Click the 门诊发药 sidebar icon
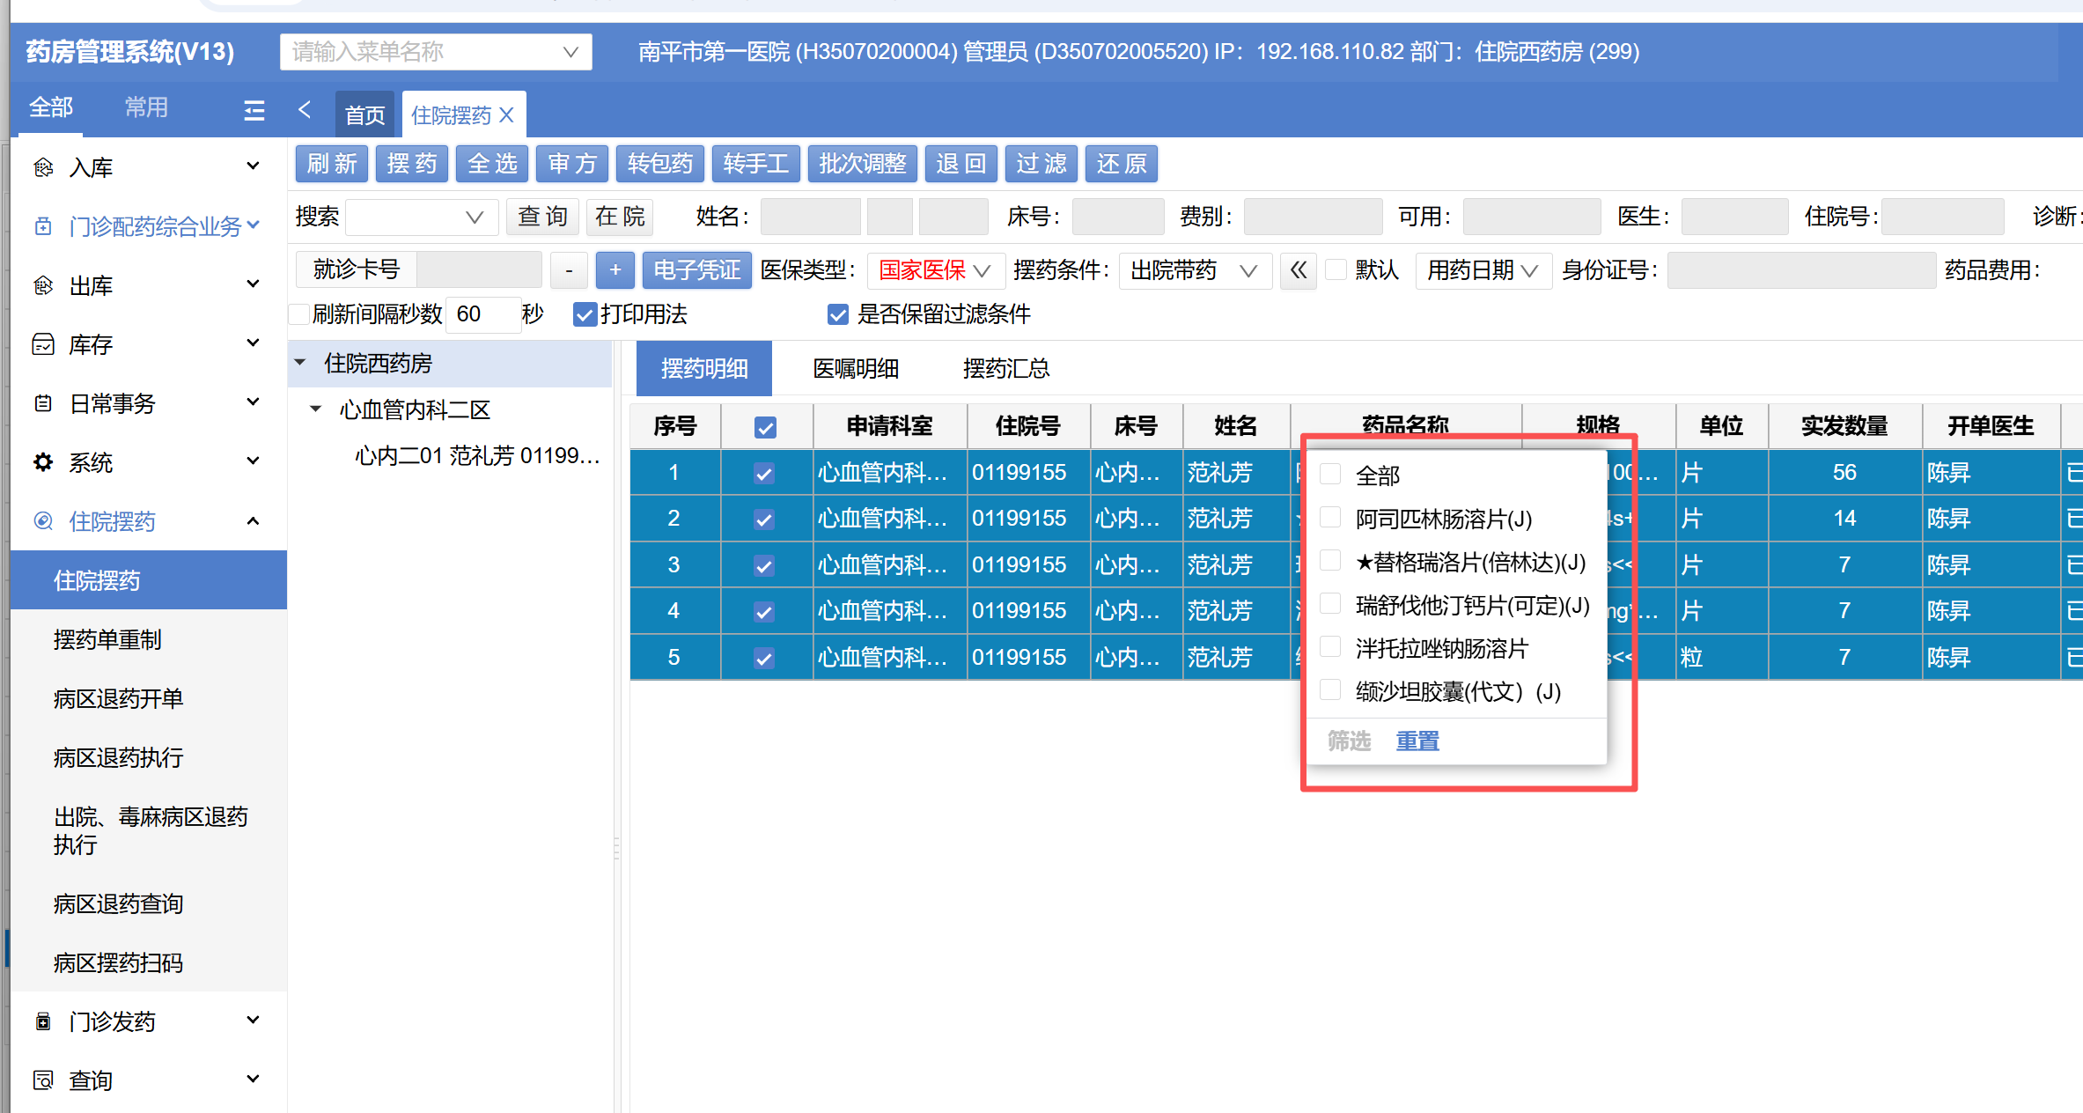Screen dimensions: 2083x1113 tap(43, 1021)
